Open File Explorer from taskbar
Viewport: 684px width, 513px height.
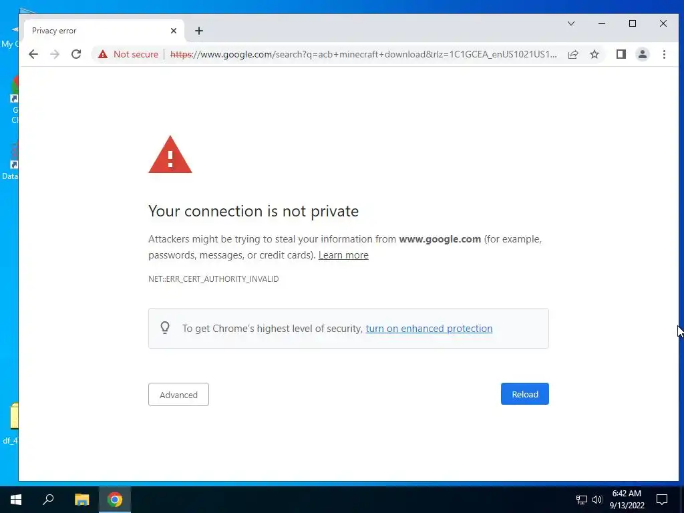[81, 500]
